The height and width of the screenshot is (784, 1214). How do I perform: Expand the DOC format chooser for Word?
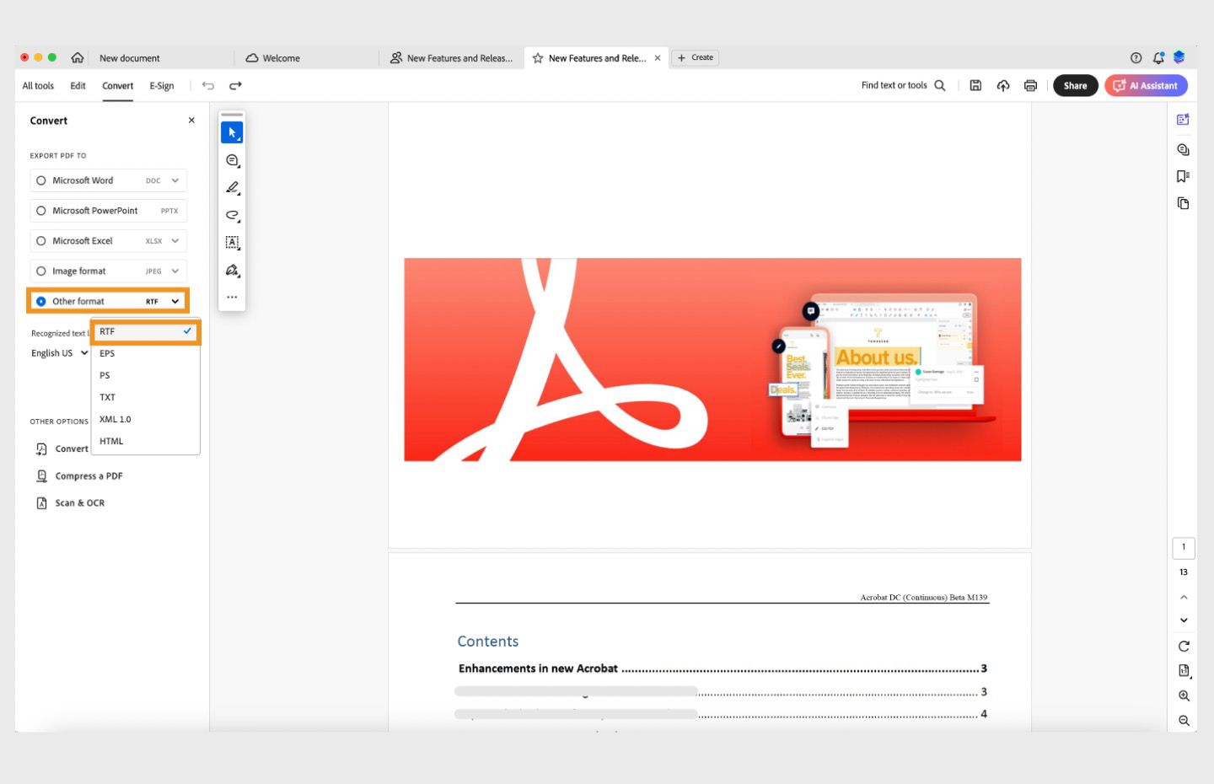(175, 180)
